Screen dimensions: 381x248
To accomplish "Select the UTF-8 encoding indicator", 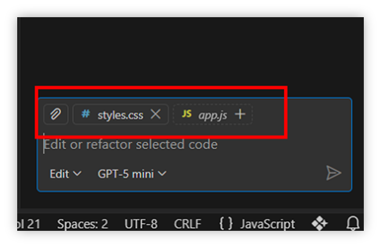I will (141, 224).
